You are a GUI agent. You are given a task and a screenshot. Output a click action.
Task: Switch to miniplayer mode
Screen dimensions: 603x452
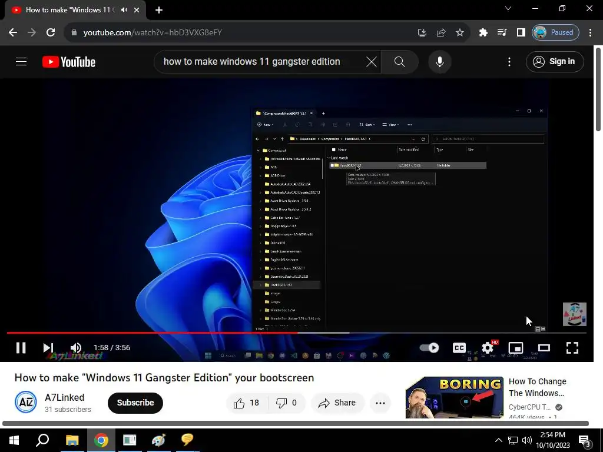pos(516,347)
